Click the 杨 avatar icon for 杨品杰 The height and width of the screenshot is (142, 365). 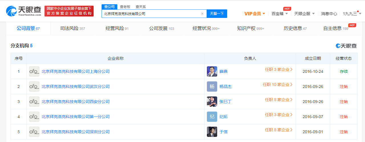[212, 87]
